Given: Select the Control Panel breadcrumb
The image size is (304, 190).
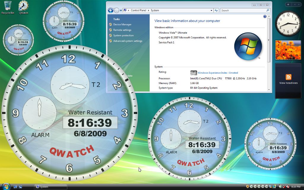Looking at the screenshot, I should coord(138,10).
